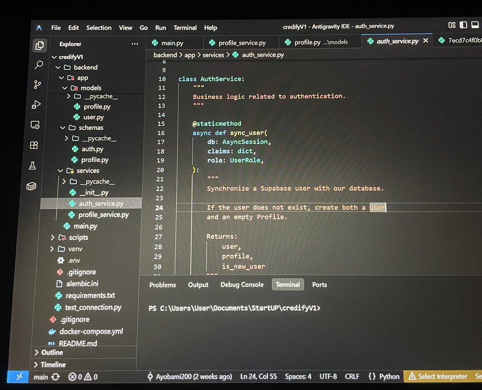
Task: Open the Help menu
Action: (x=210, y=28)
